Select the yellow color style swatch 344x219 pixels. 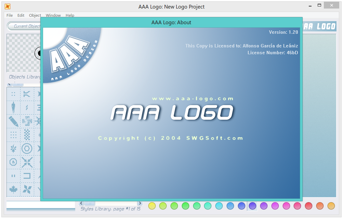click(x=152, y=206)
